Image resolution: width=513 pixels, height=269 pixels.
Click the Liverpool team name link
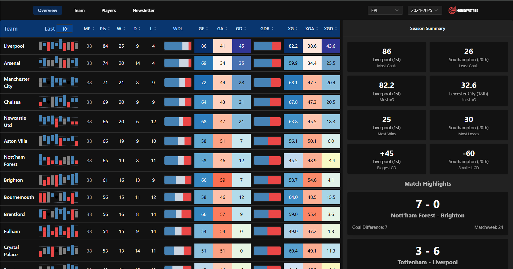[x=14, y=46]
